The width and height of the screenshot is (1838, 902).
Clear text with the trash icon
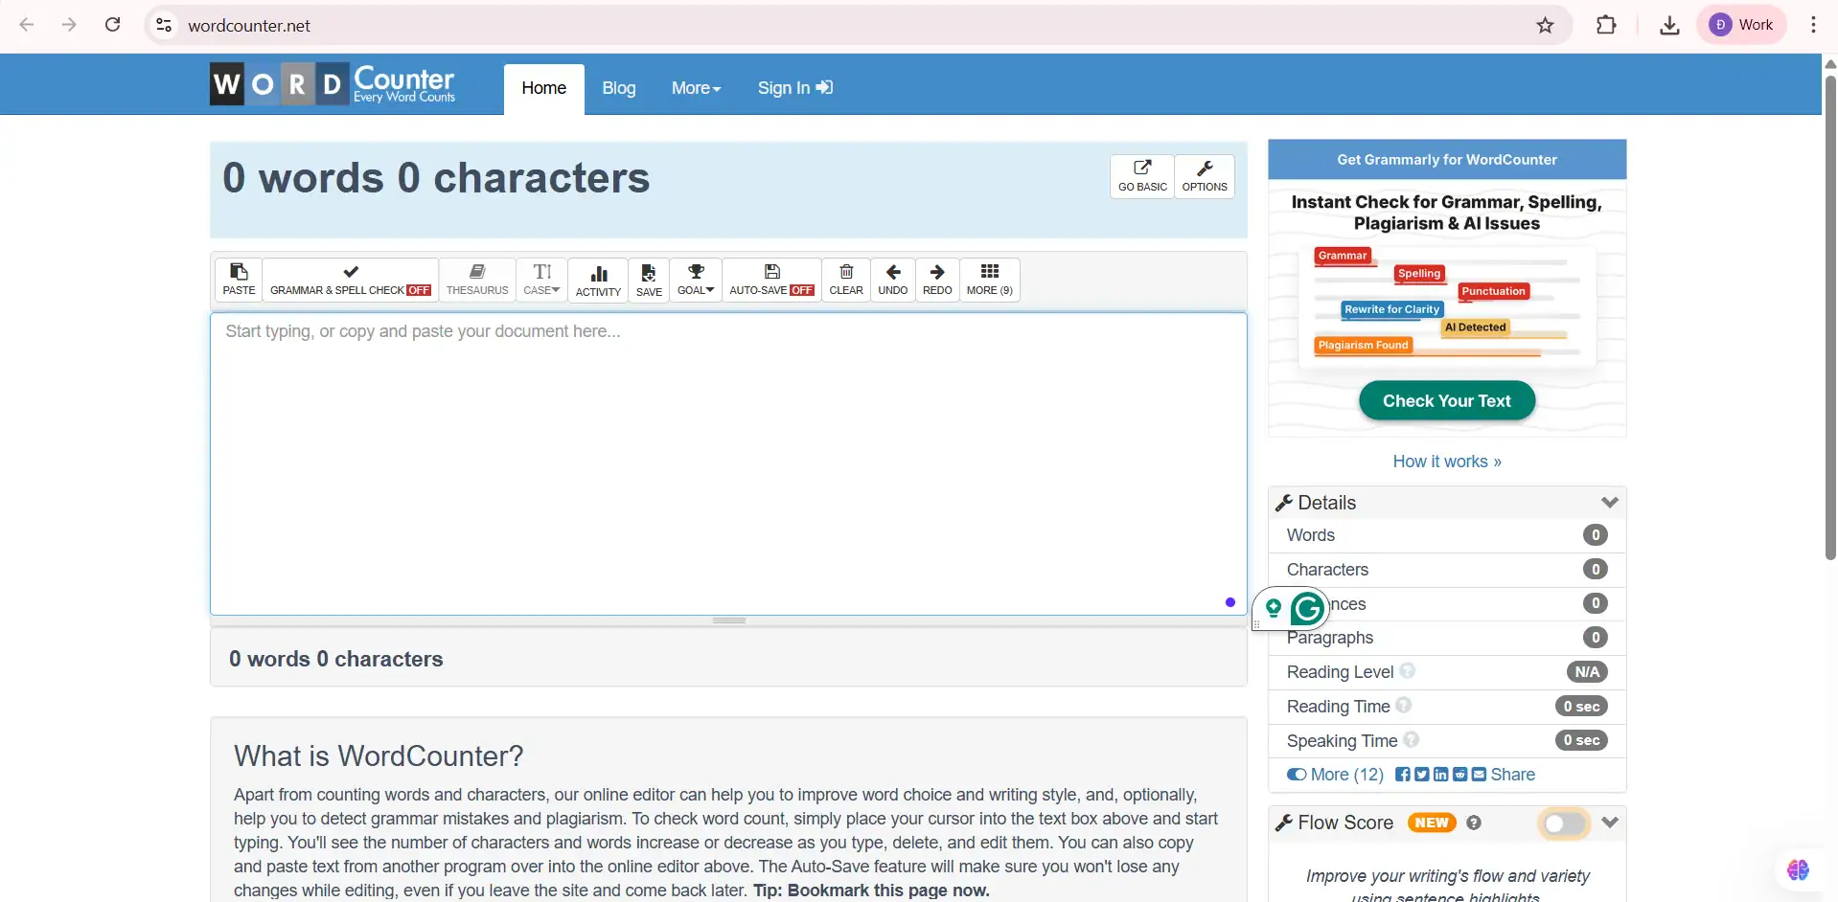845,279
